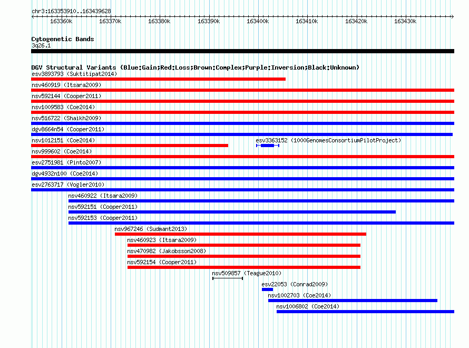Click nsv1009583 (Coe2014) label

tap(63, 107)
